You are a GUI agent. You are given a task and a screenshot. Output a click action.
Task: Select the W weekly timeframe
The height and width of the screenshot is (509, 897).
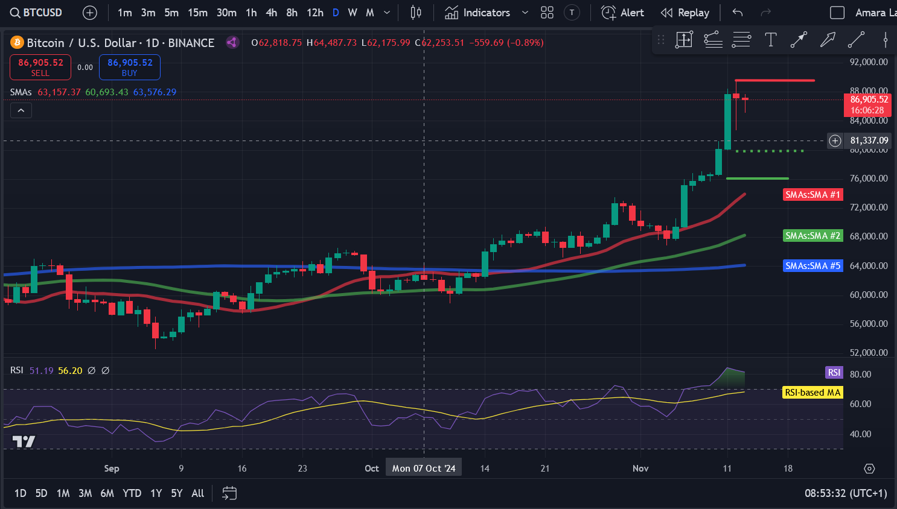point(353,13)
